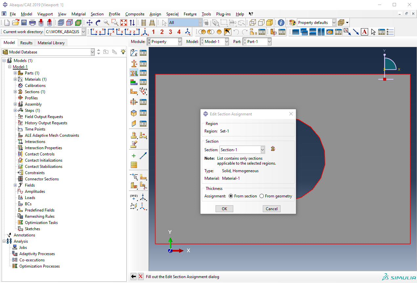
Task: Open the Section dropdown in dialog
Action: 262,150
